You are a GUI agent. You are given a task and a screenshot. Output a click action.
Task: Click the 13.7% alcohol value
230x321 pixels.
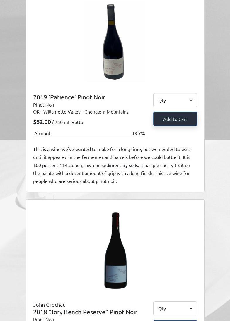tap(138, 133)
